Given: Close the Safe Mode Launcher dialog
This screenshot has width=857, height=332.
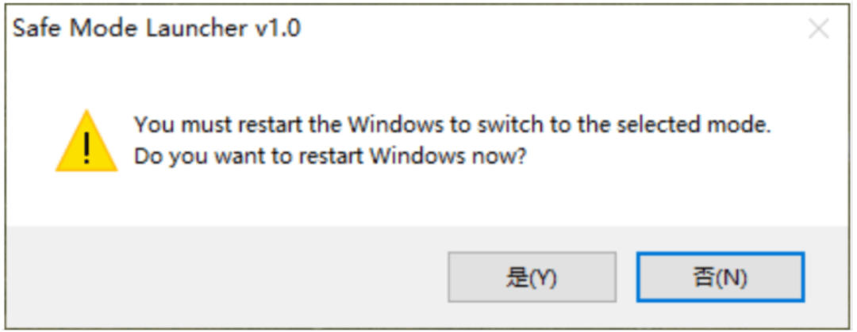Looking at the screenshot, I should (819, 29).
